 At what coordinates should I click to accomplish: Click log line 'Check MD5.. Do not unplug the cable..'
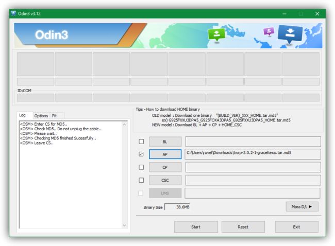click(x=61, y=129)
